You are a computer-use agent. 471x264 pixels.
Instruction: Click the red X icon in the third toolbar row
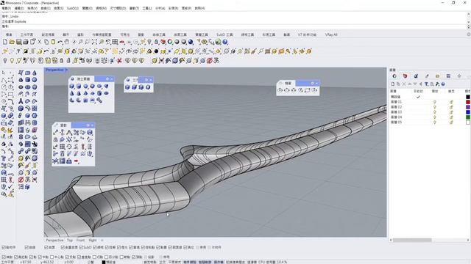(119, 61)
